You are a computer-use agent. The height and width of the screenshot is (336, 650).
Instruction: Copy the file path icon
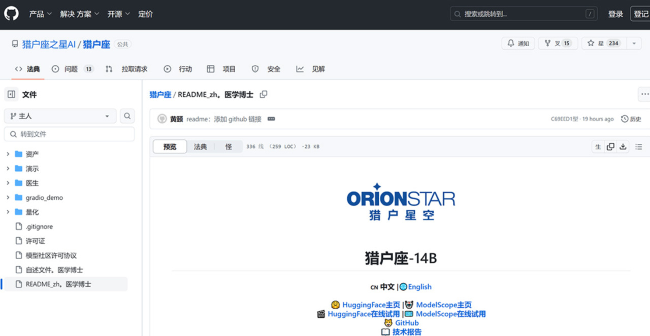(x=264, y=94)
